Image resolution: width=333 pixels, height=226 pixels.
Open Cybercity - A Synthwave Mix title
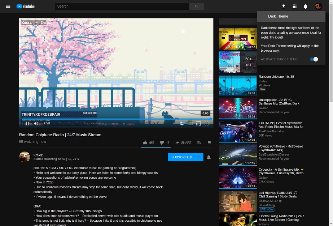click(281, 171)
